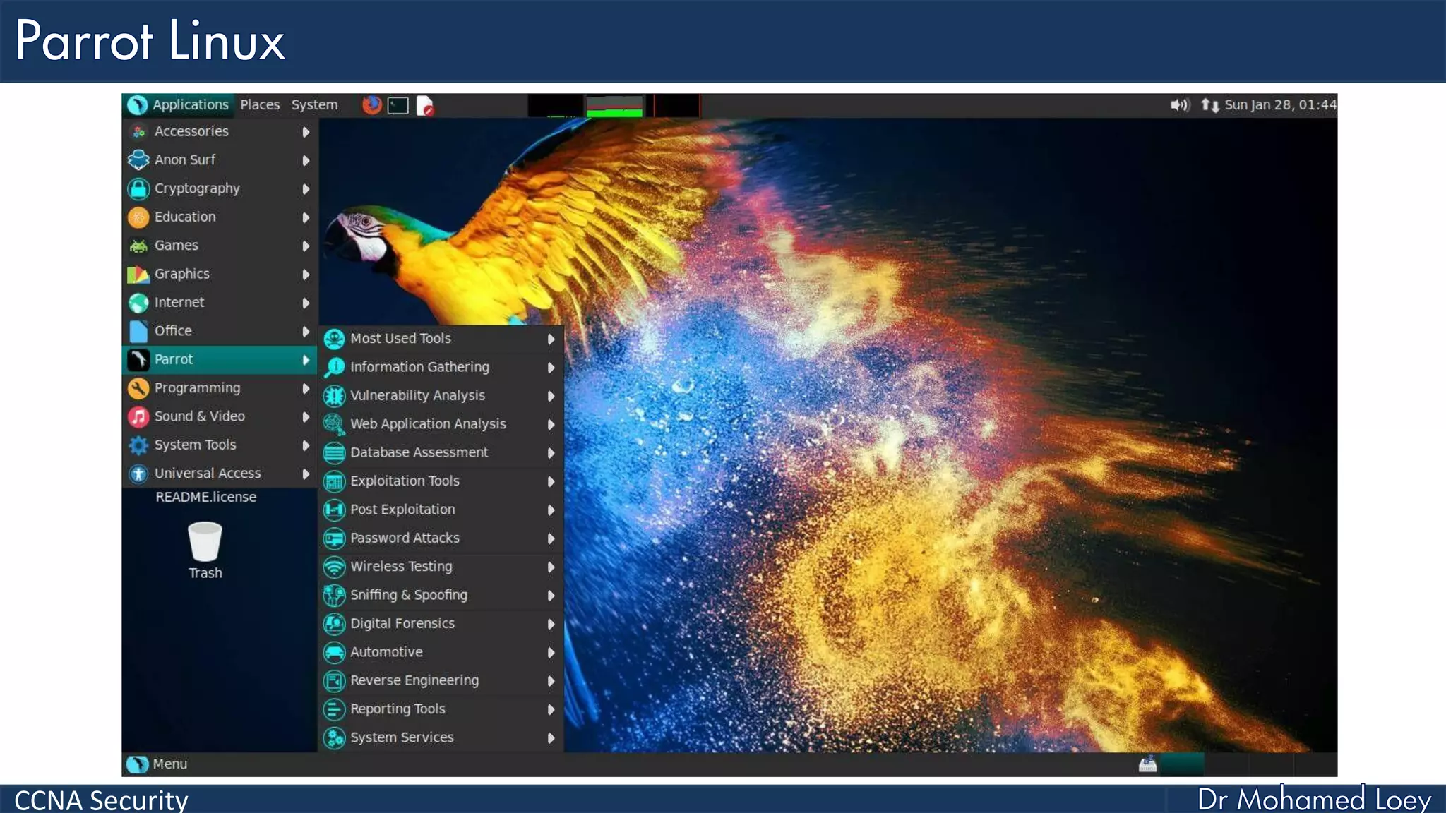Image resolution: width=1446 pixels, height=813 pixels.
Task: Open the Places menu
Action: pos(260,105)
